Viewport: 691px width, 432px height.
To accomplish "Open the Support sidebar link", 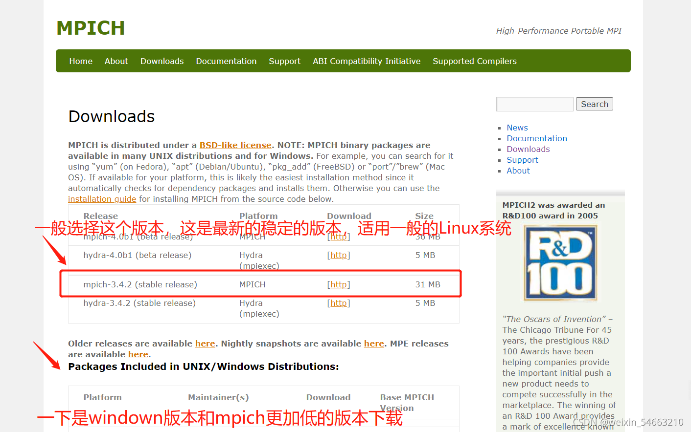I will click(x=522, y=160).
